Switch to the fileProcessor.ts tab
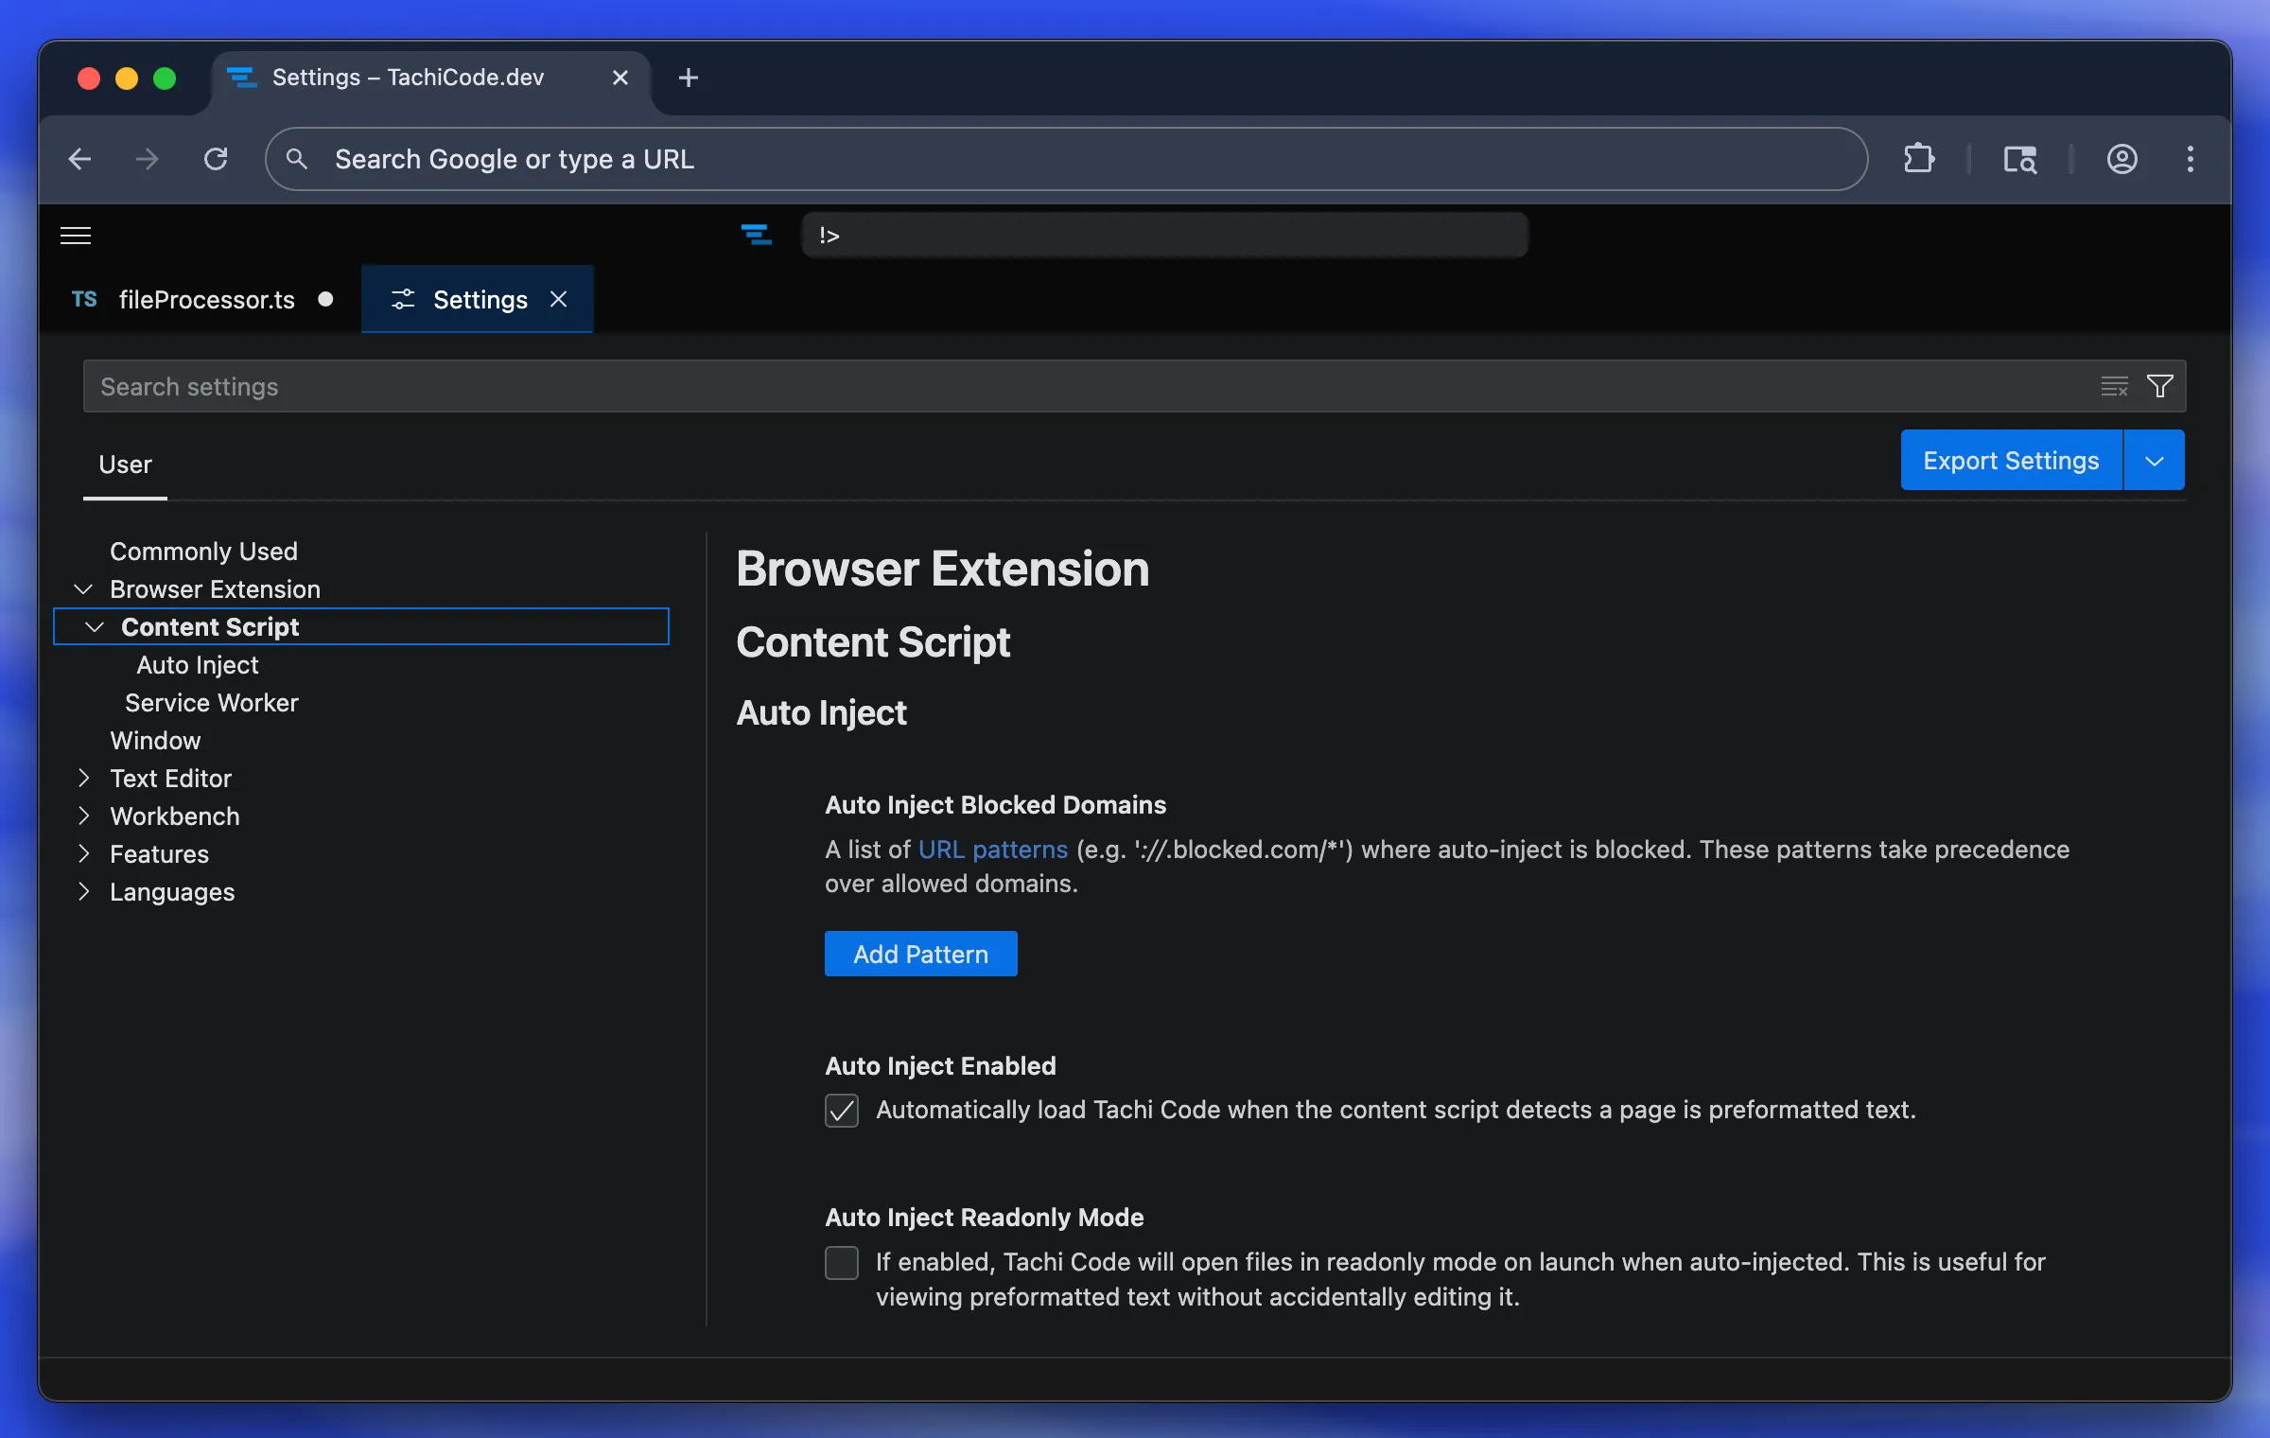2270x1438 pixels. (x=206, y=300)
